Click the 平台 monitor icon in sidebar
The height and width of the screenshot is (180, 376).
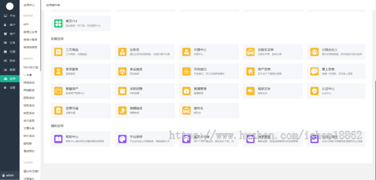(5, 16)
